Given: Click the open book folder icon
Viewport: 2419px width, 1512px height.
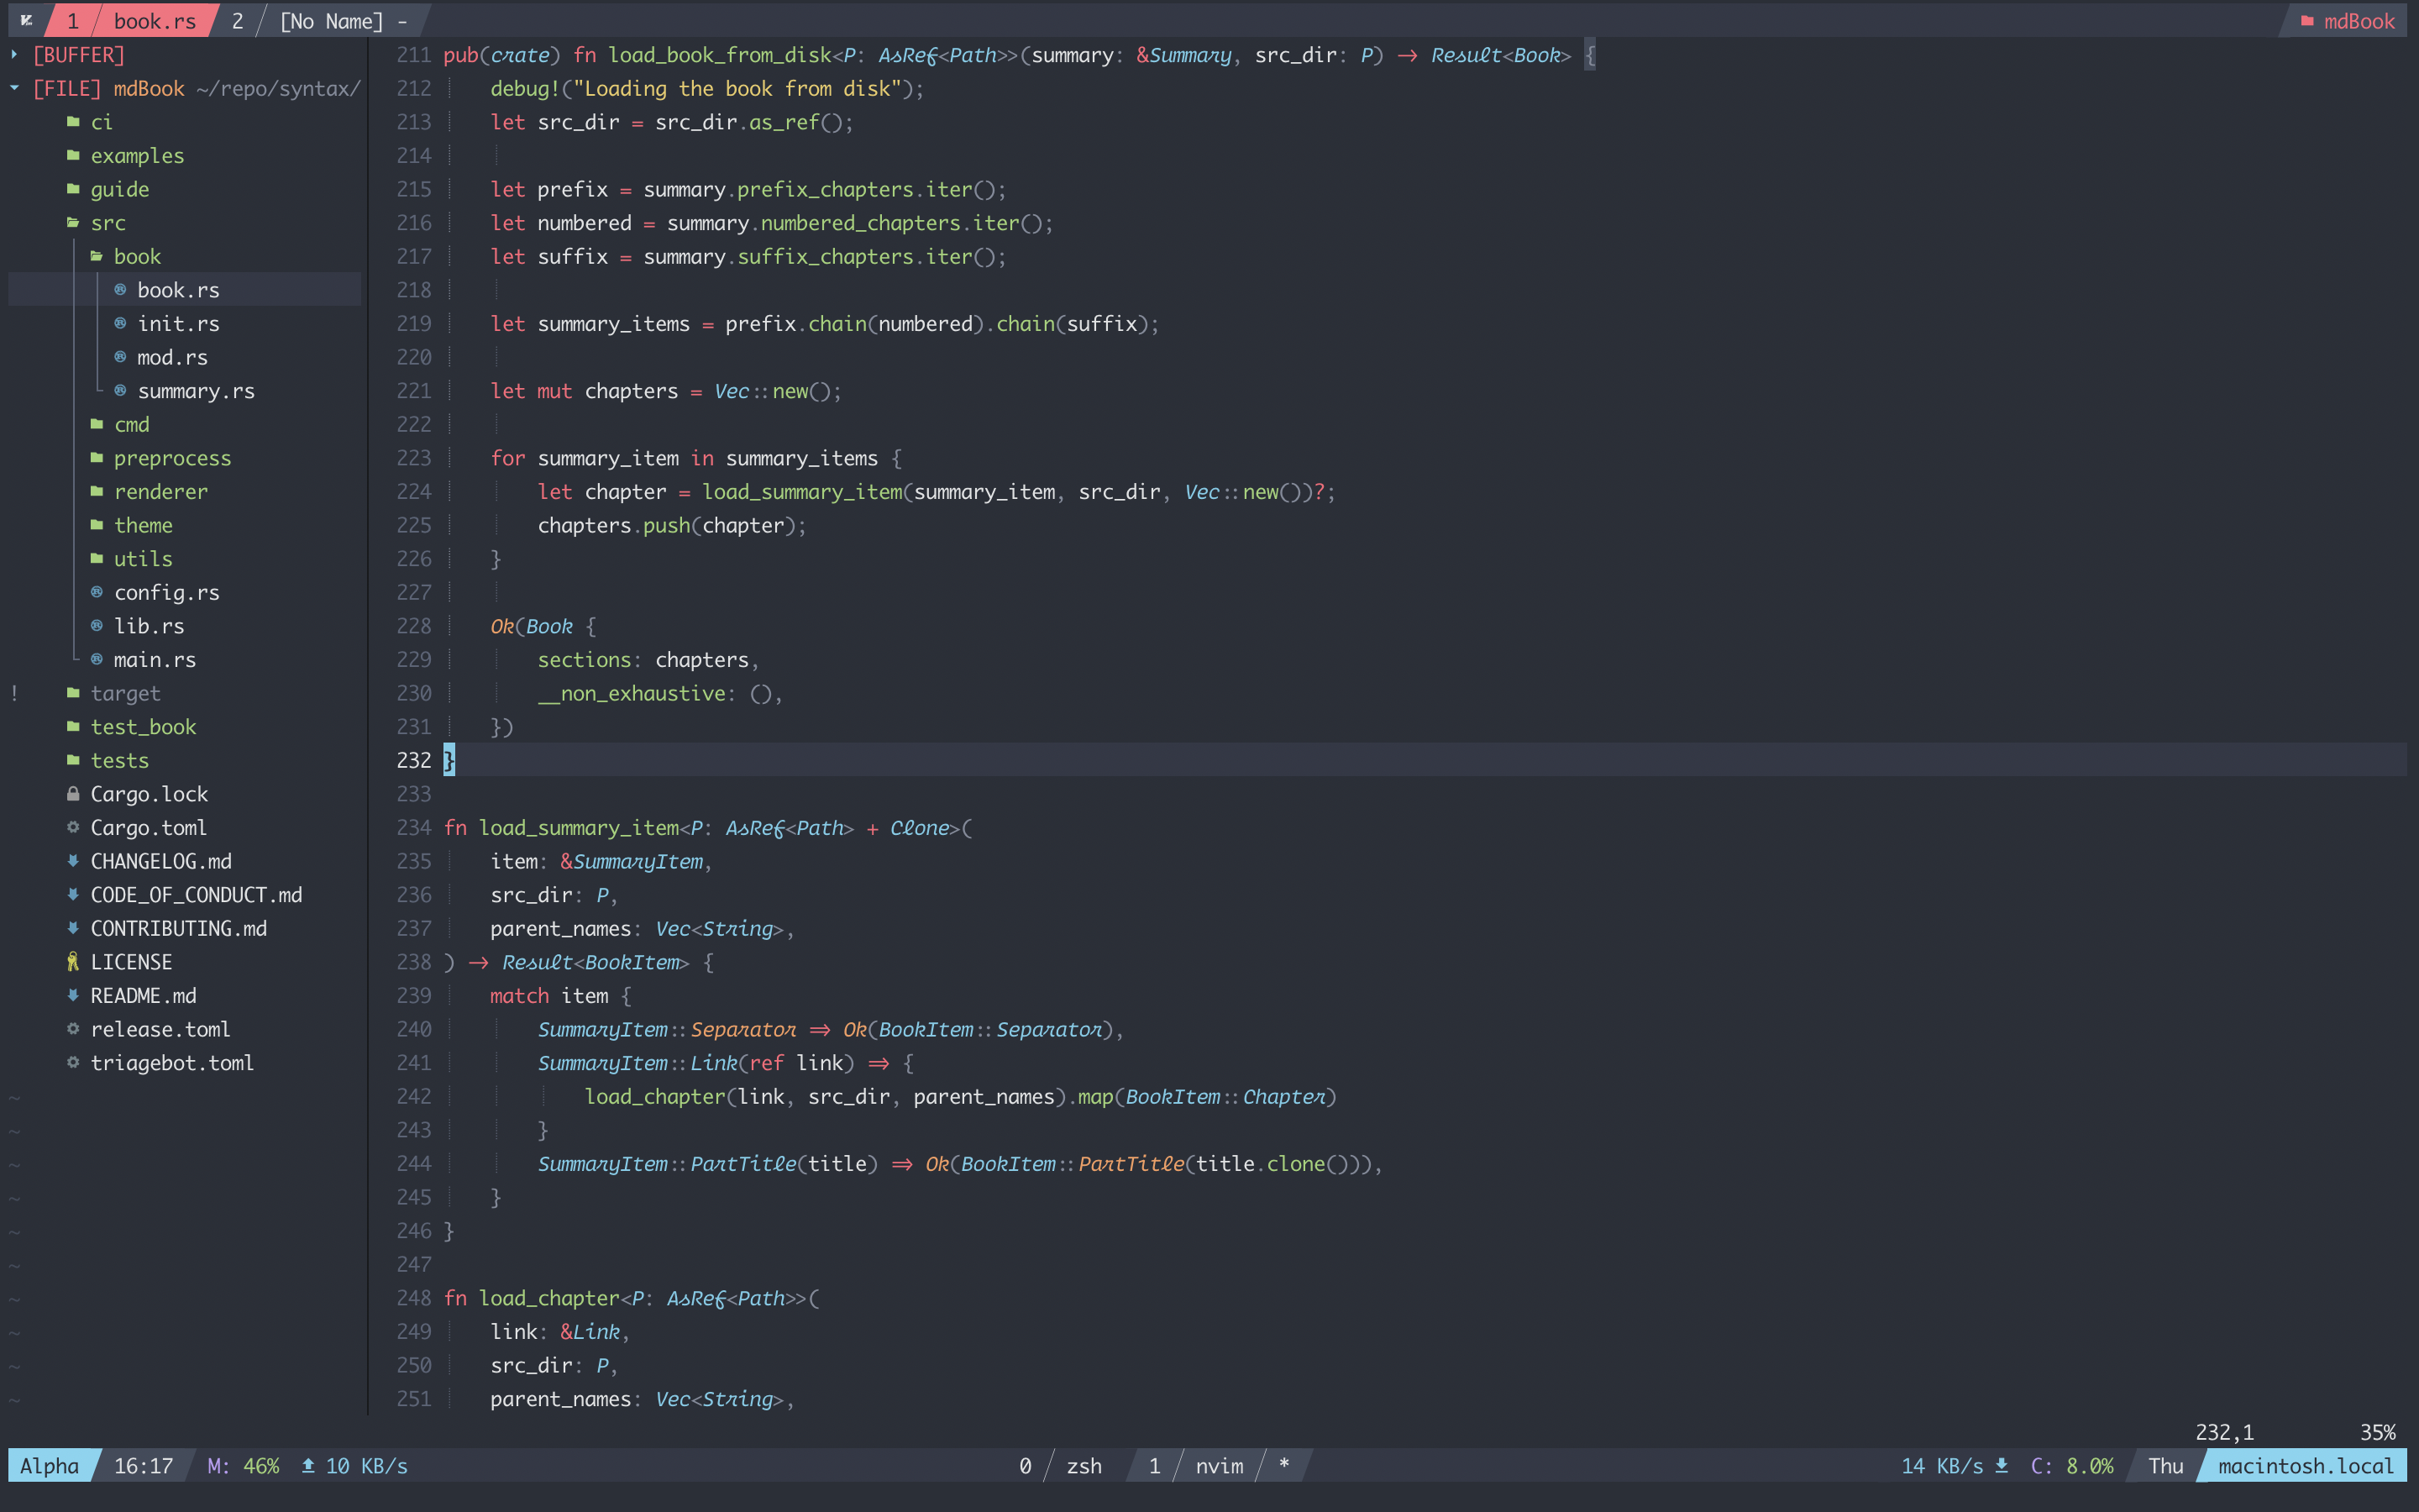Looking at the screenshot, I should click(x=97, y=256).
